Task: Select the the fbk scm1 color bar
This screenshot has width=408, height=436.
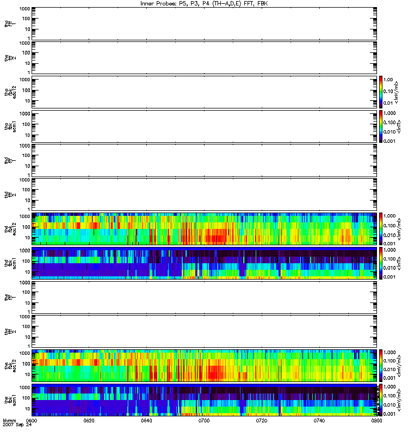Action: click(x=381, y=400)
